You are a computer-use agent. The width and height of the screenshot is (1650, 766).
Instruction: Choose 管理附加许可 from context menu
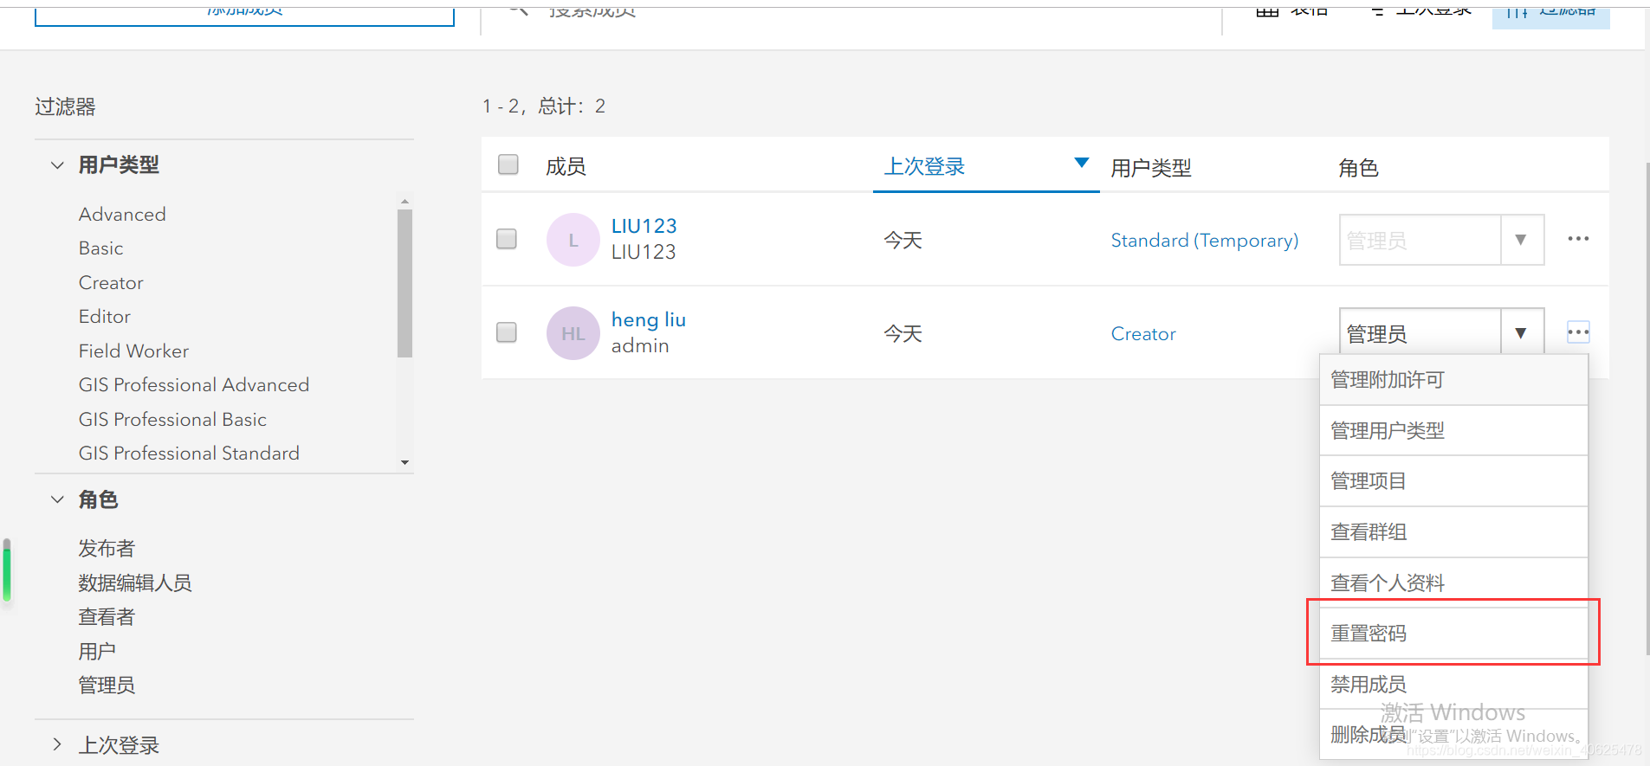click(1453, 380)
